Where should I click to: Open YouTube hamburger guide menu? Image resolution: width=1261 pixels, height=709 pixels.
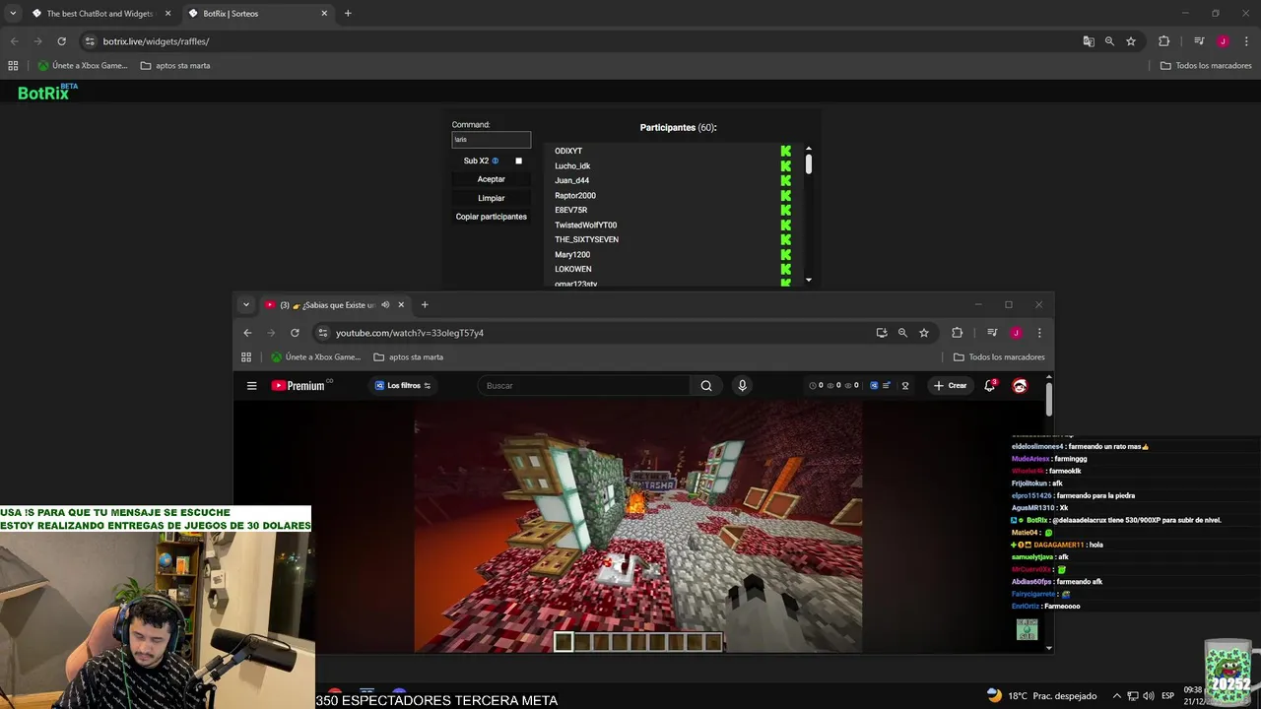tap(251, 386)
